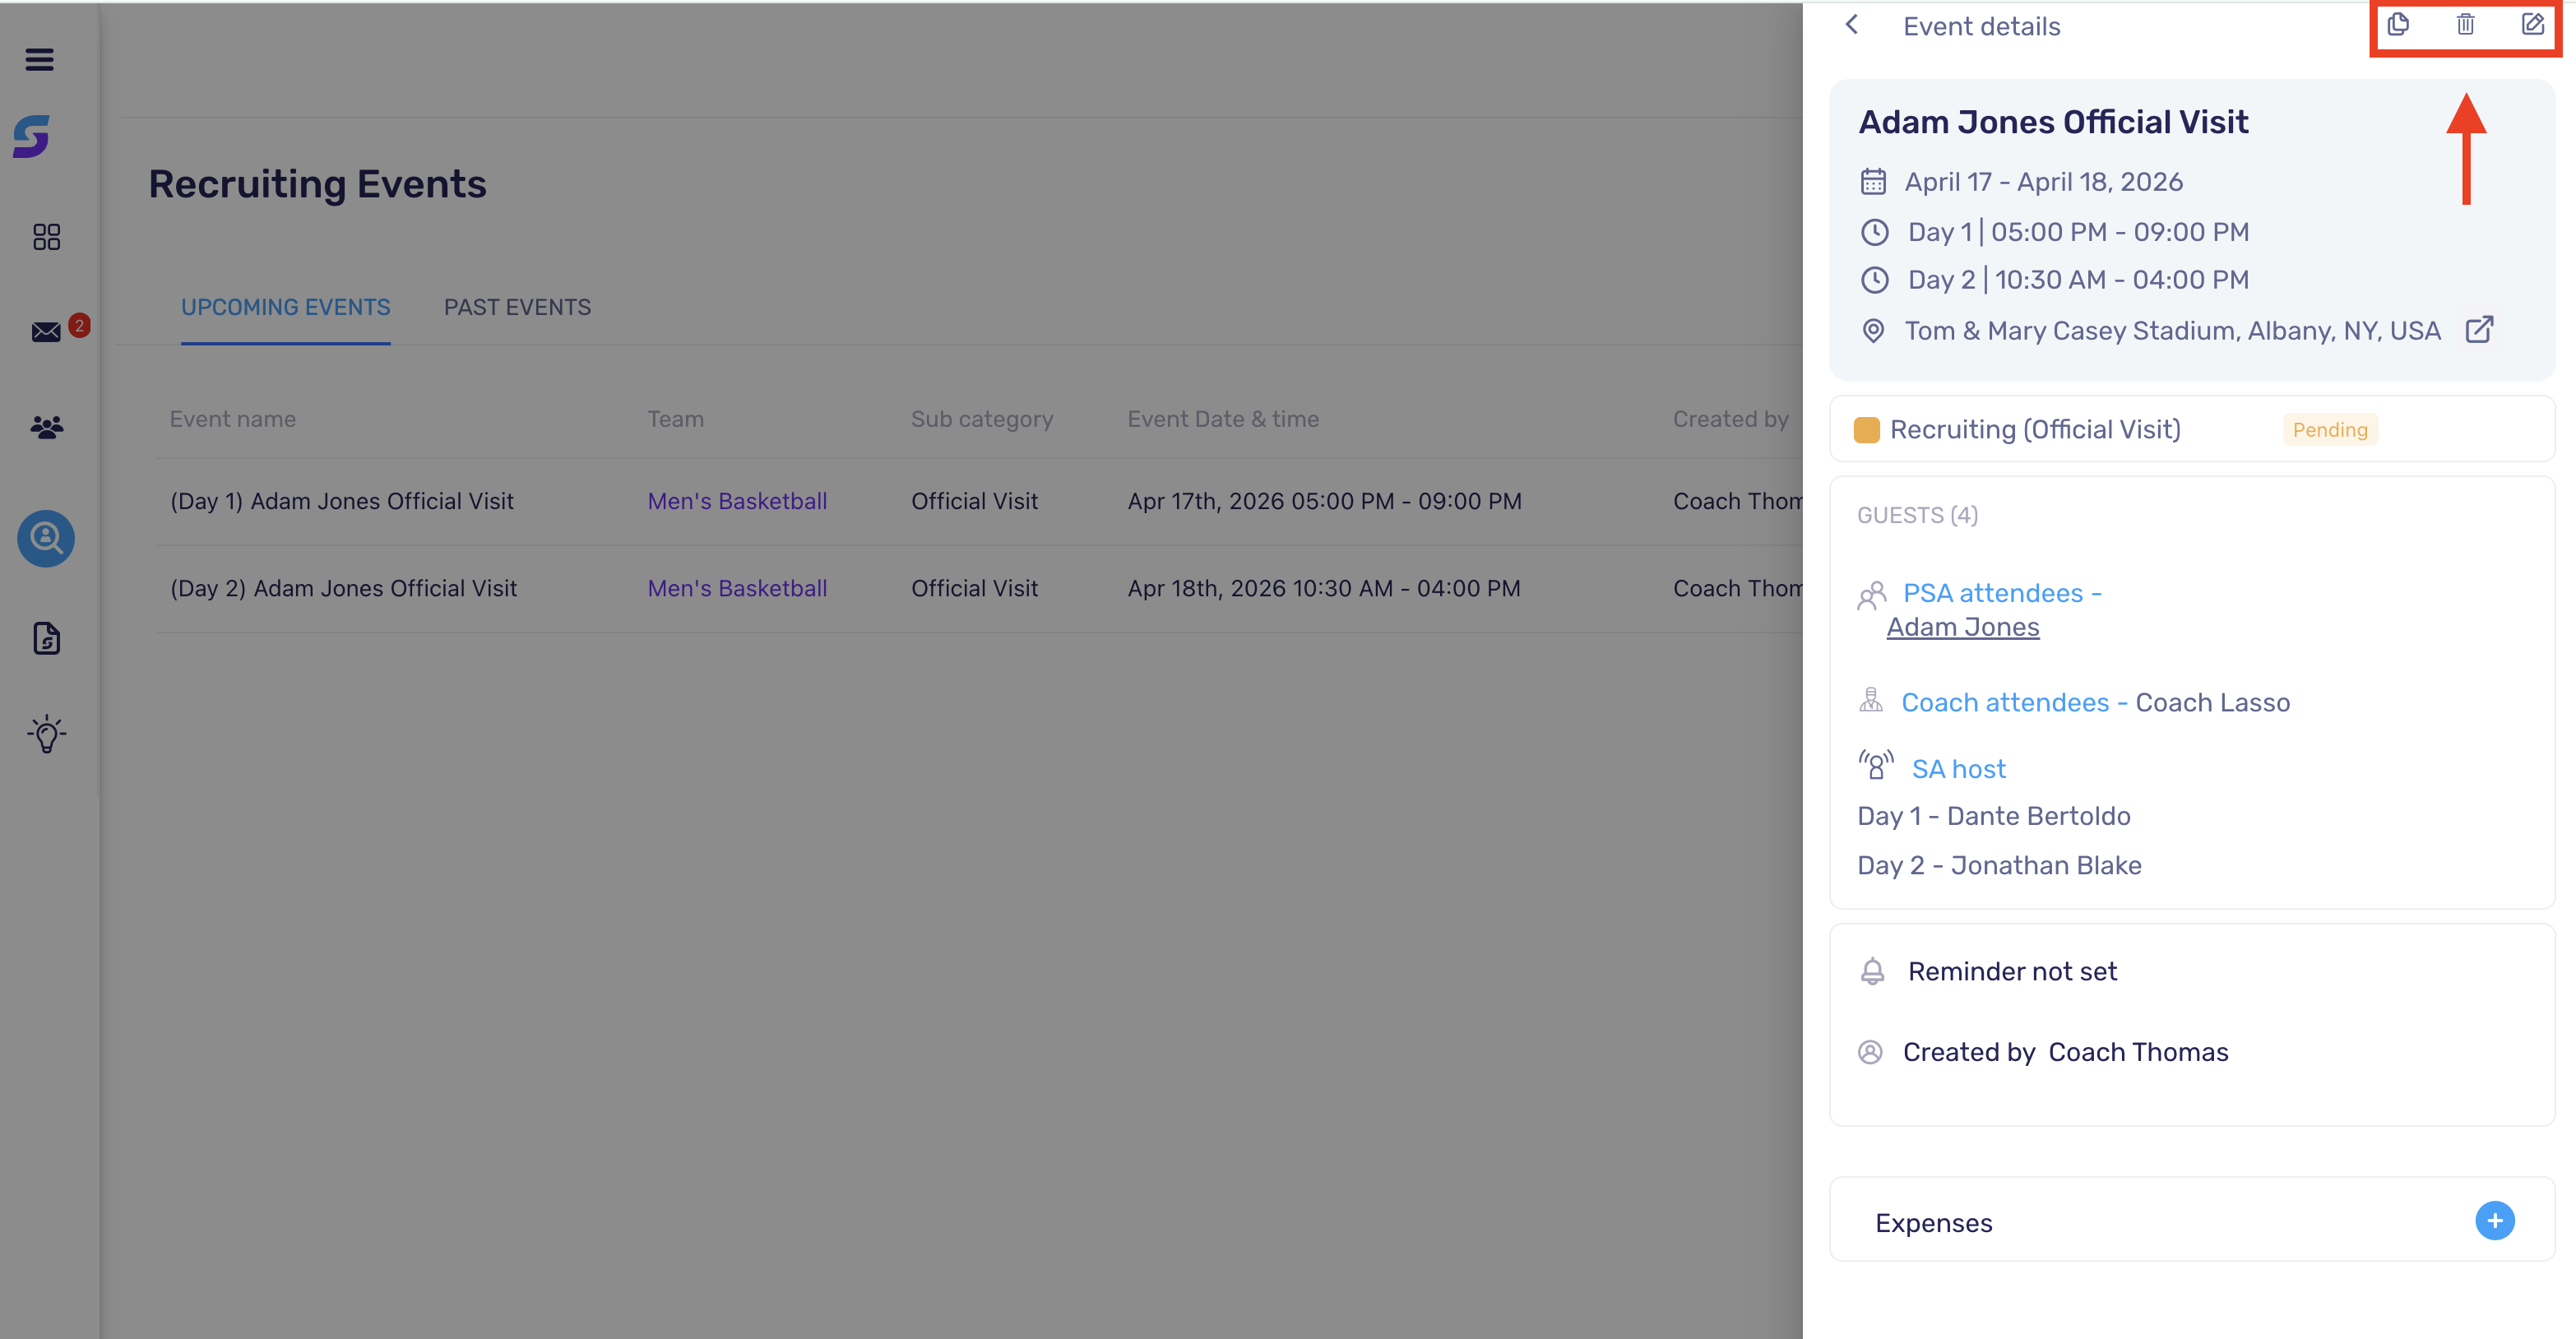This screenshot has width=2576, height=1339.
Task: Click Apr 17th, 2026 05:00 PM date cell
Action: coord(1324,501)
